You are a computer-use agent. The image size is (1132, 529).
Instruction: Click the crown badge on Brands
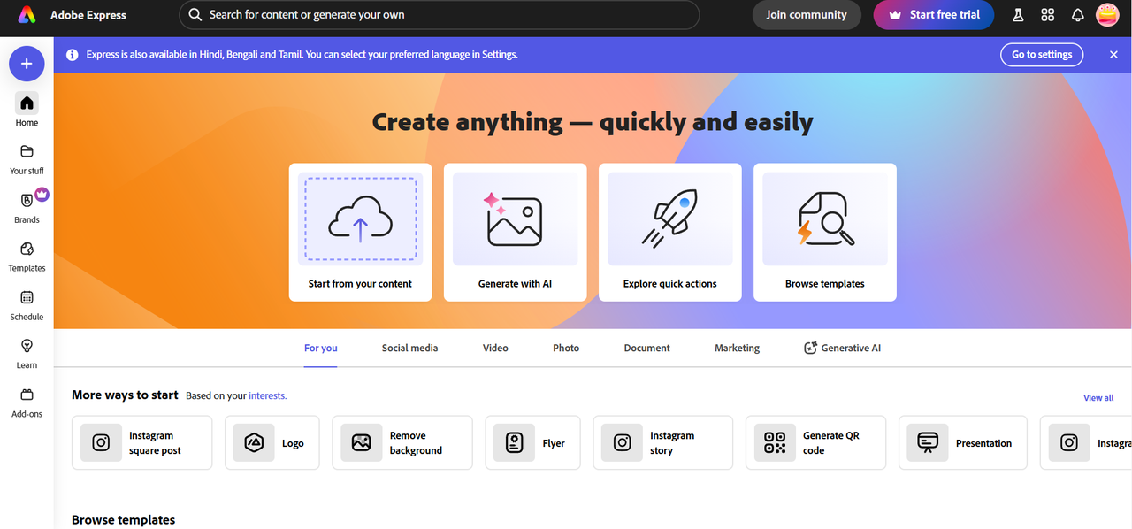click(x=42, y=194)
